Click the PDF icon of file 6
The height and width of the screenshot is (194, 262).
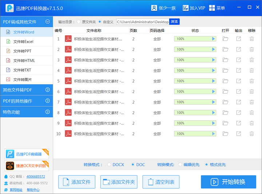[68, 92]
